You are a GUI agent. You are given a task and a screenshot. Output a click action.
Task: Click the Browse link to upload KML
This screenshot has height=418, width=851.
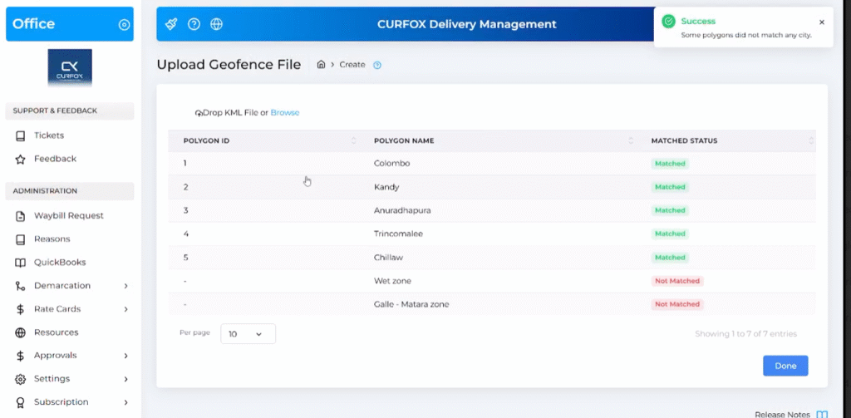[x=284, y=113]
